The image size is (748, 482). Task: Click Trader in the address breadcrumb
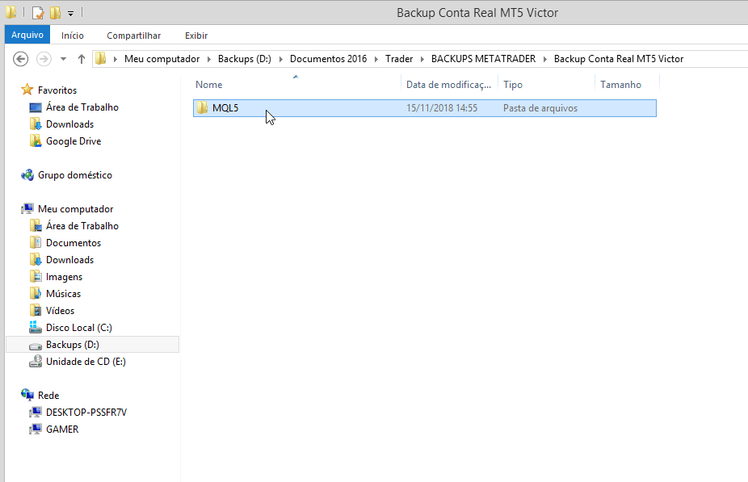coord(399,59)
